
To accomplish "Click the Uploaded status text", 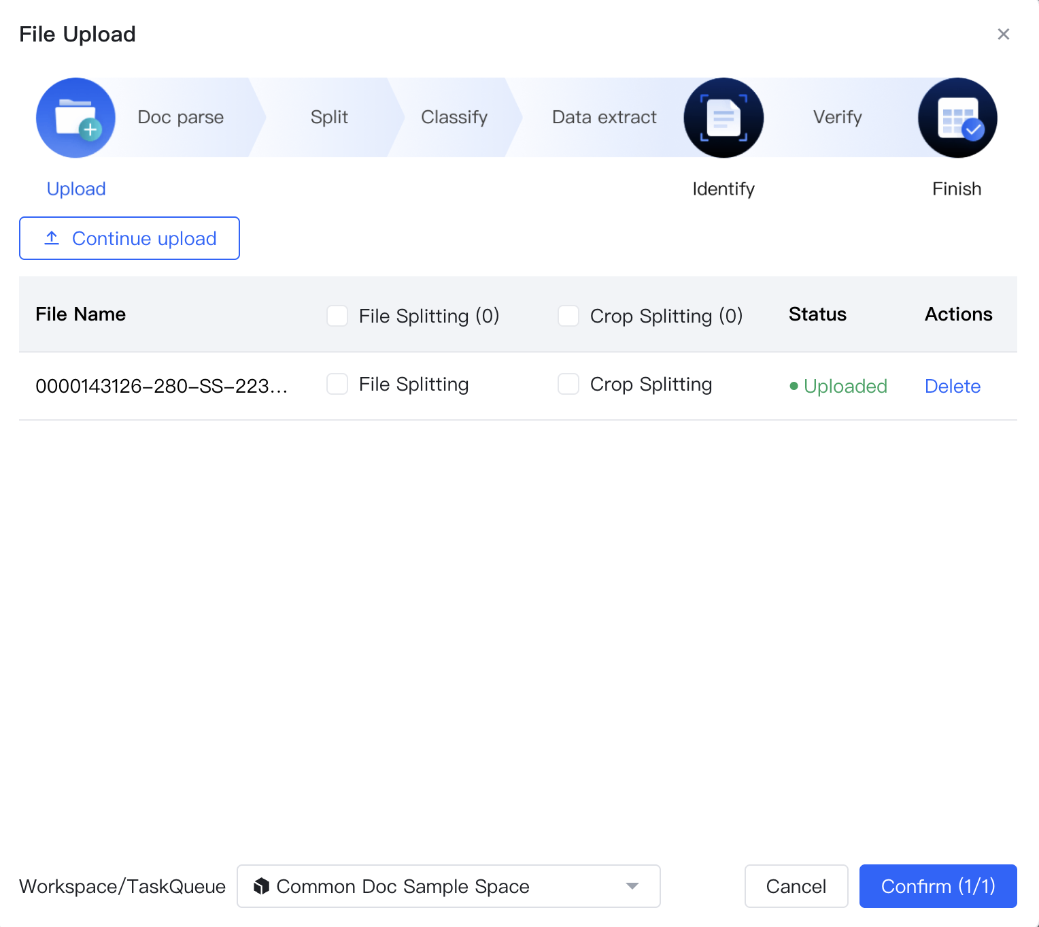I will (x=845, y=386).
